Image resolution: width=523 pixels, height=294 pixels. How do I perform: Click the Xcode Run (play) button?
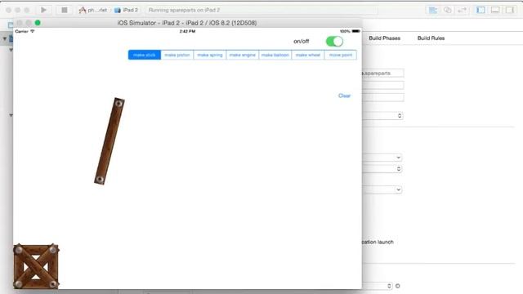(x=43, y=10)
